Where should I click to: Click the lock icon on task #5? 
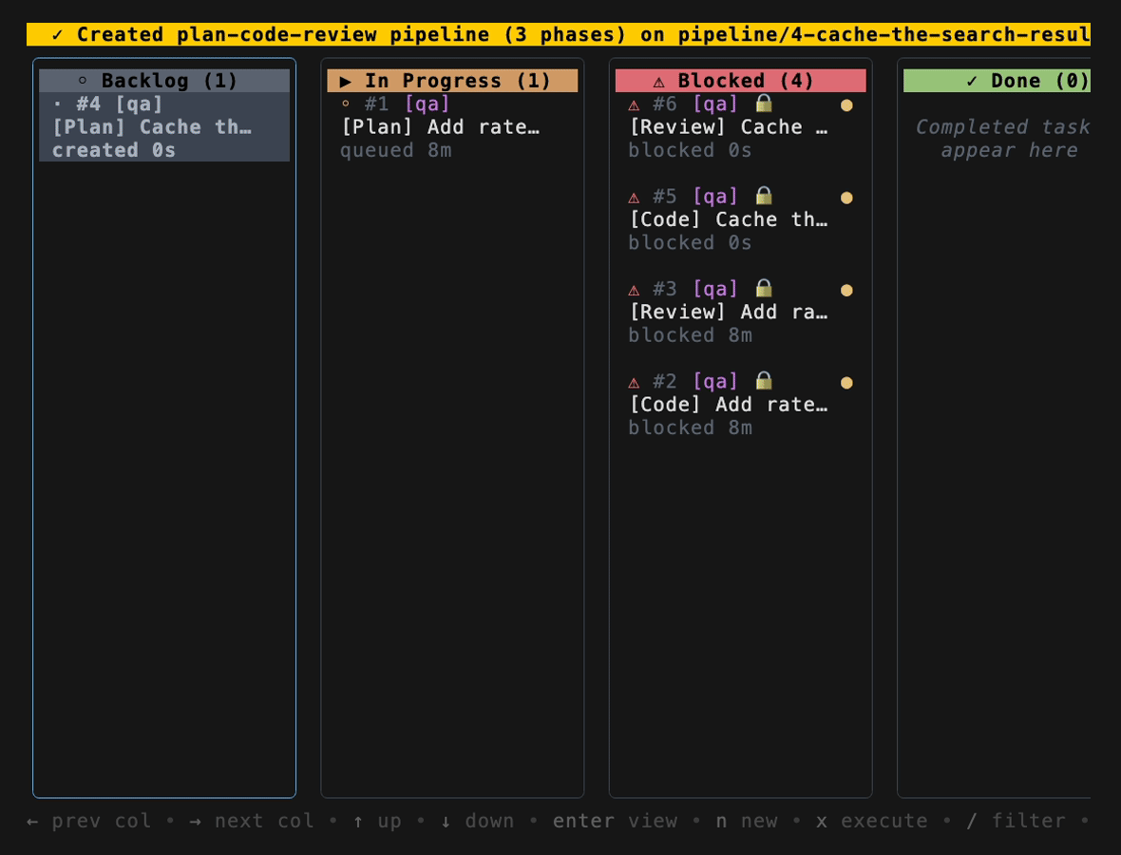[764, 196]
